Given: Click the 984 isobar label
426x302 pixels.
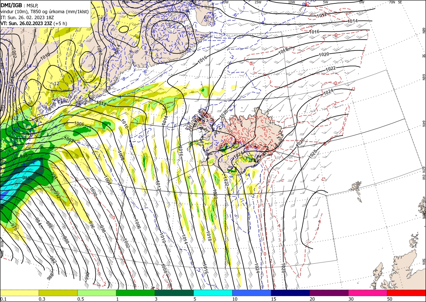Looking at the screenshot, I should (x=38, y=222).
